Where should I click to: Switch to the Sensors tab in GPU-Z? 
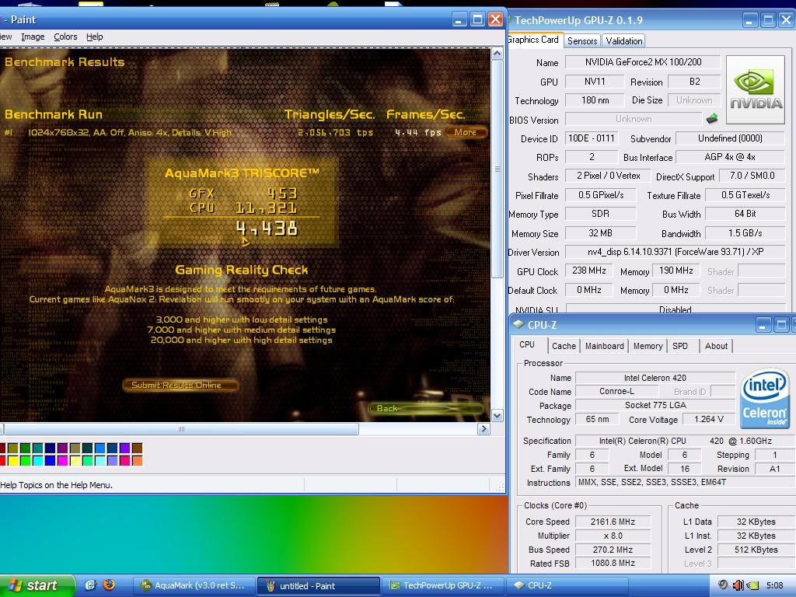(x=581, y=41)
